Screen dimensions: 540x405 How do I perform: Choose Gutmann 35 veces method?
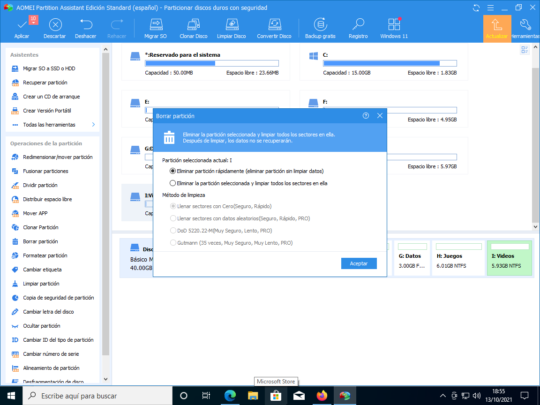173,243
